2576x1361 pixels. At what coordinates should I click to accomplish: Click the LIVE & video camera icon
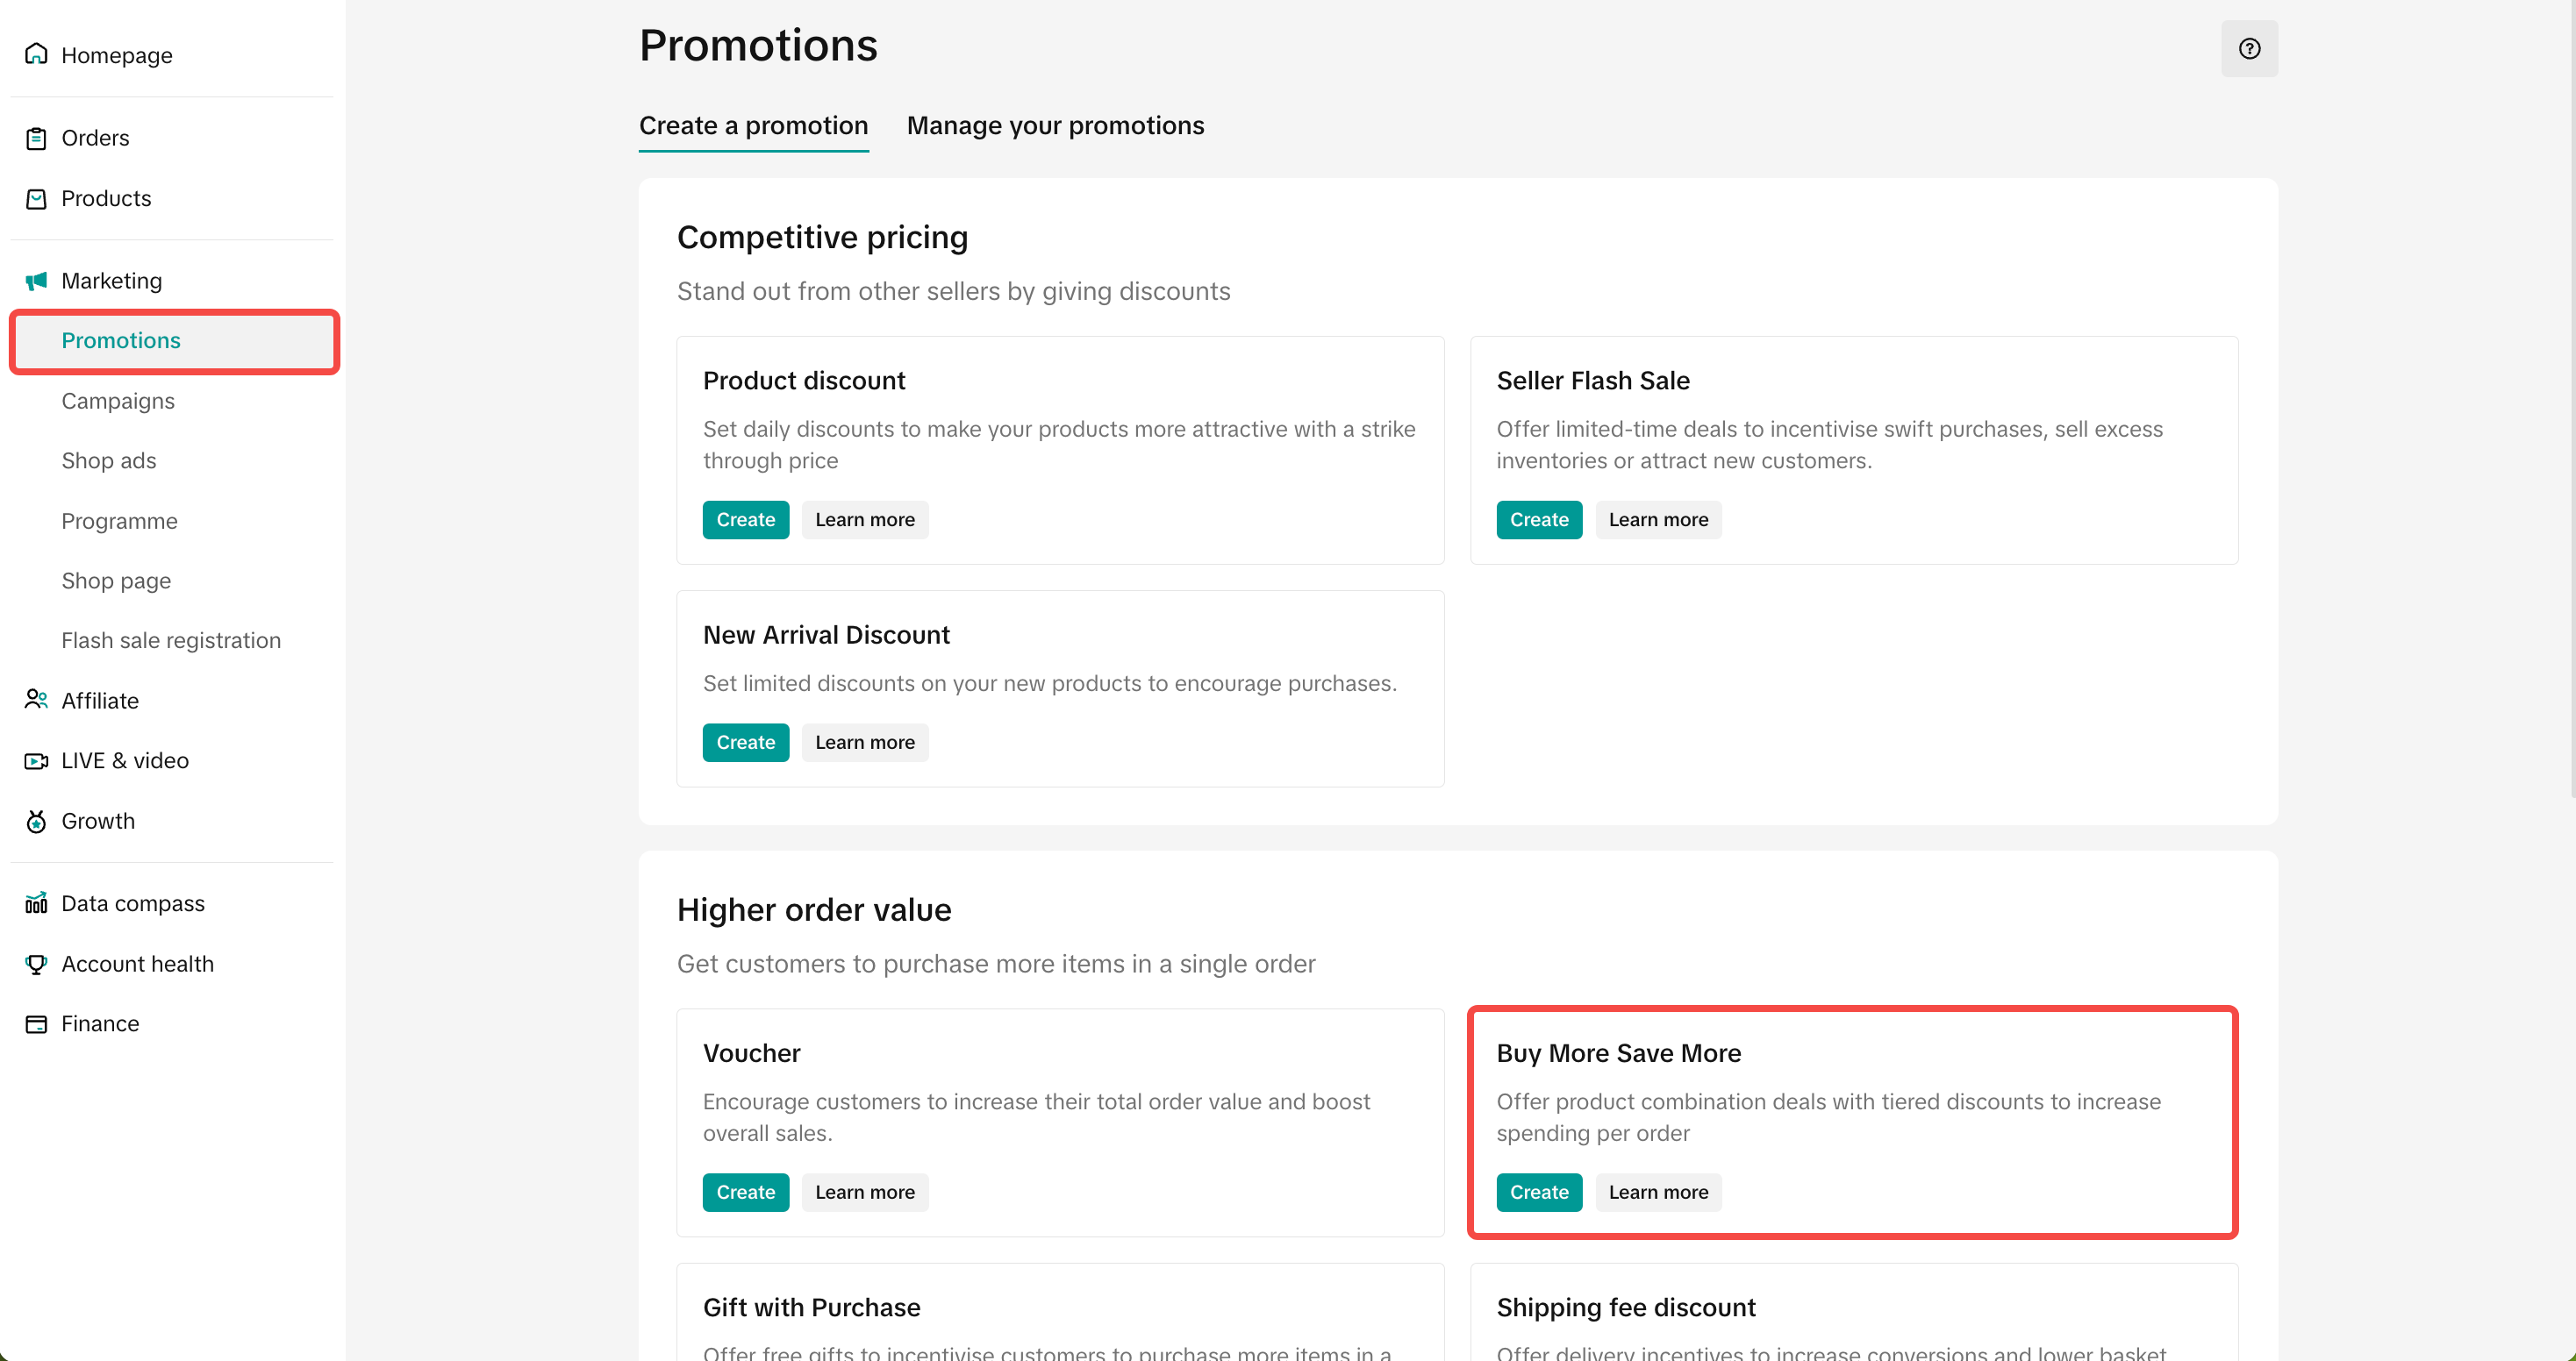(36, 760)
